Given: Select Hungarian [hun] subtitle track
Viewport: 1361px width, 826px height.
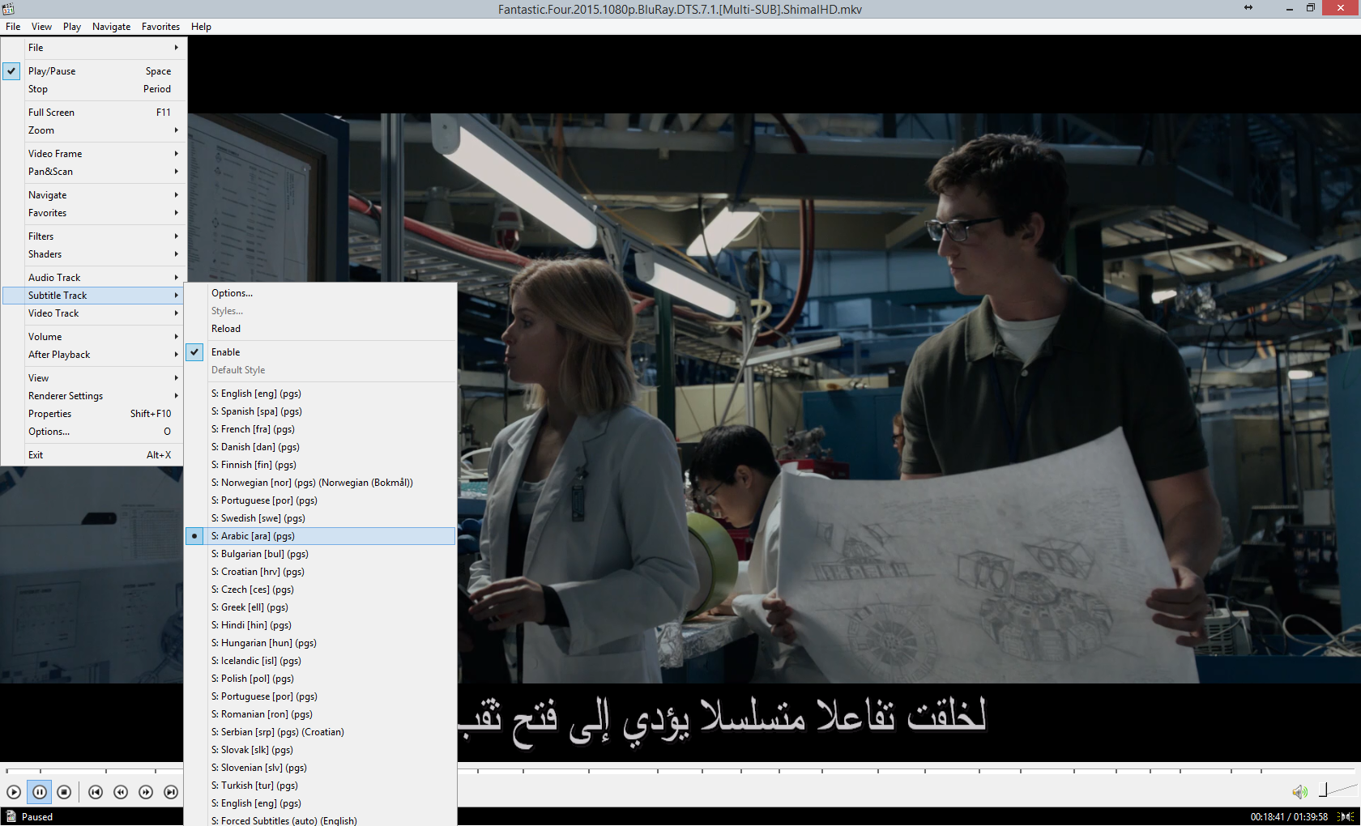Looking at the screenshot, I should [321, 643].
